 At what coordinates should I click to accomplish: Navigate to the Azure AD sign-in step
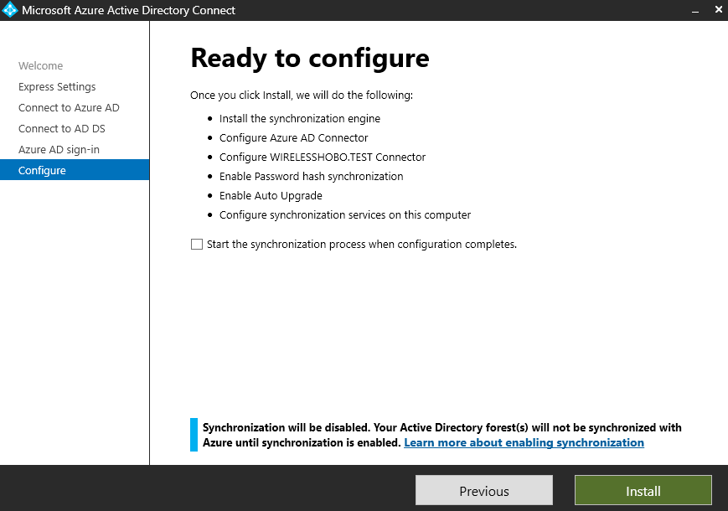click(59, 150)
